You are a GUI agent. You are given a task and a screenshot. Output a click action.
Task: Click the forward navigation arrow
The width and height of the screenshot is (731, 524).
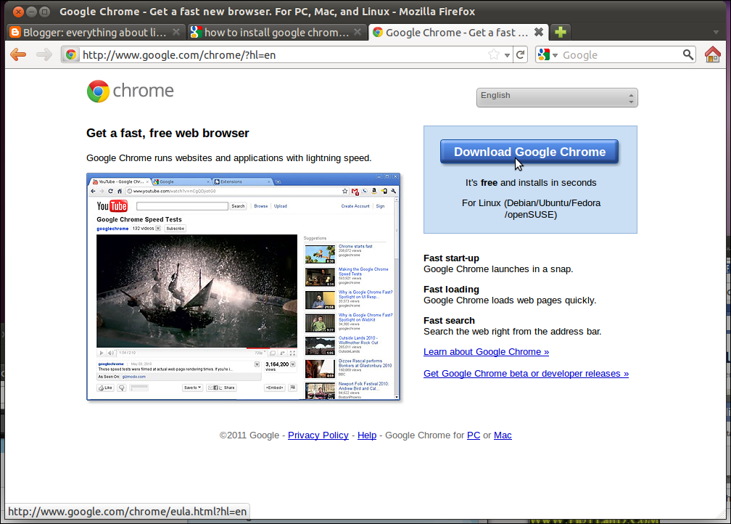(x=44, y=54)
